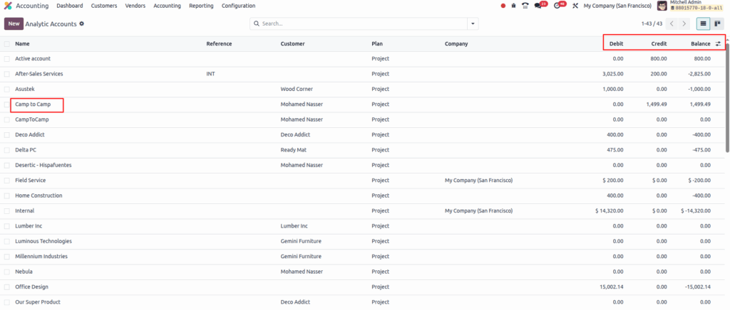Click Ready Mat customer cell
Viewport: 730px width, 310px height.
[x=293, y=150]
